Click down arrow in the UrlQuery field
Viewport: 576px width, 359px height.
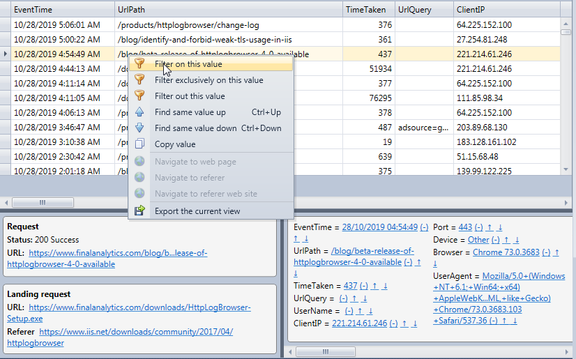(x=365, y=298)
